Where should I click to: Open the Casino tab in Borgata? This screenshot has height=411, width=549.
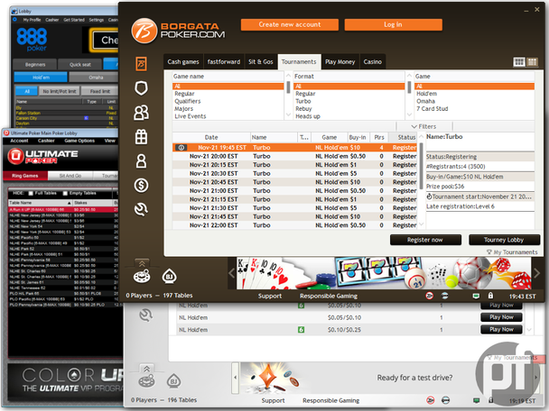(x=373, y=62)
